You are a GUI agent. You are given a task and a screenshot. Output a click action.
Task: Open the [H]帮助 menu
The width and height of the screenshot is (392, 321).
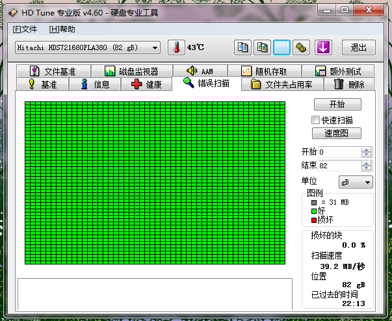[62, 29]
